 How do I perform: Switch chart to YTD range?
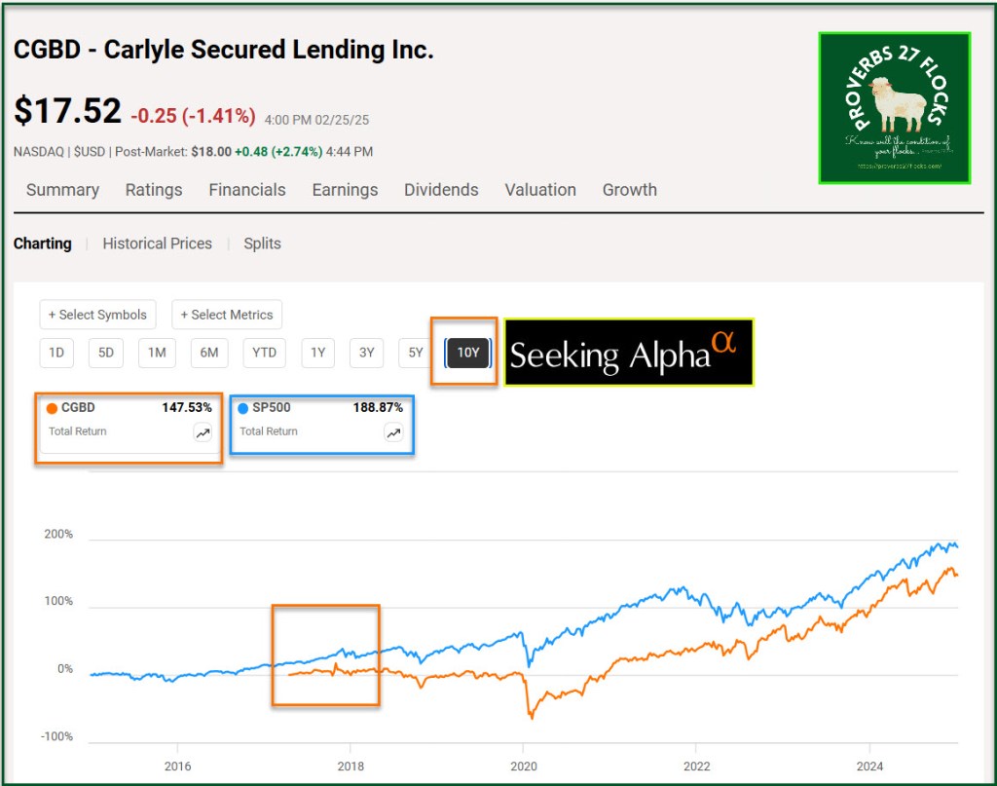264,353
